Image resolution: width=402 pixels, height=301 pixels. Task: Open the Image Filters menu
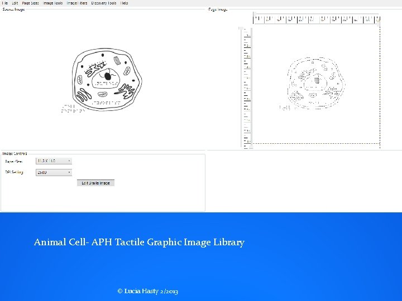coord(77,3)
